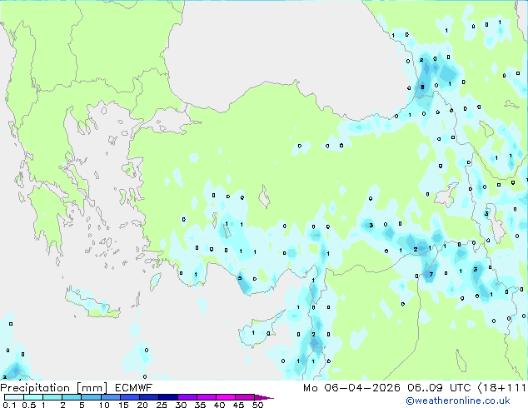Click the "ECMWF" model label
Image resolution: width=528 pixels, height=408 pixels.
(x=134, y=388)
